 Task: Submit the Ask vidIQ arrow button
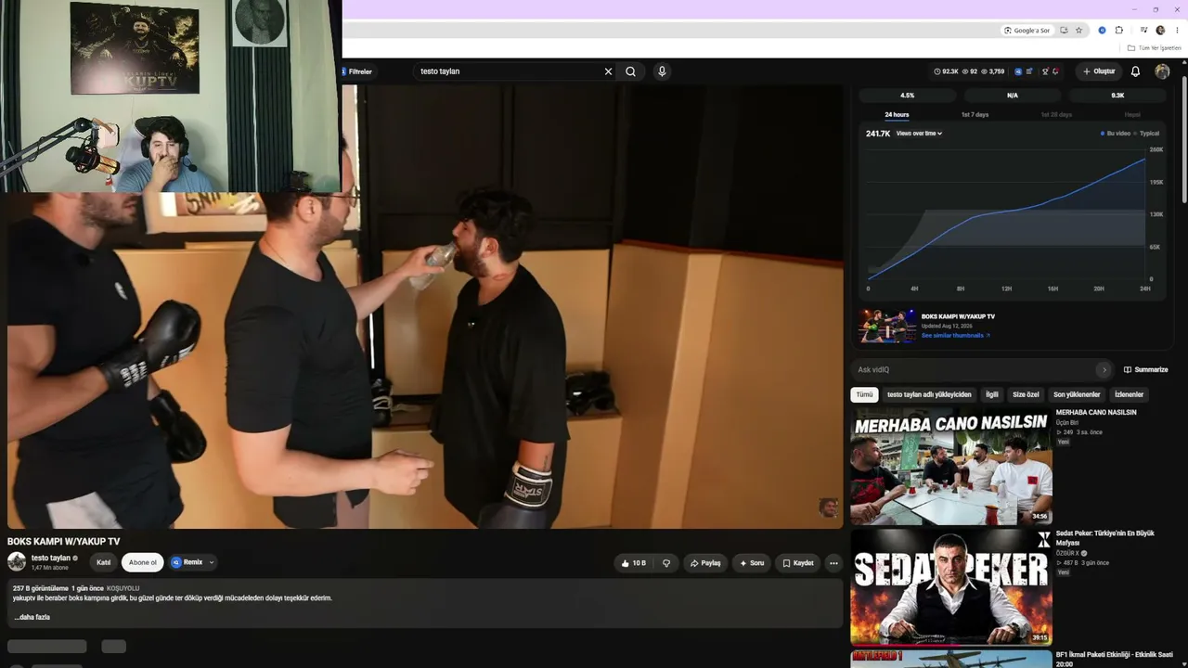pyautogui.click(x=1104, y=369)
